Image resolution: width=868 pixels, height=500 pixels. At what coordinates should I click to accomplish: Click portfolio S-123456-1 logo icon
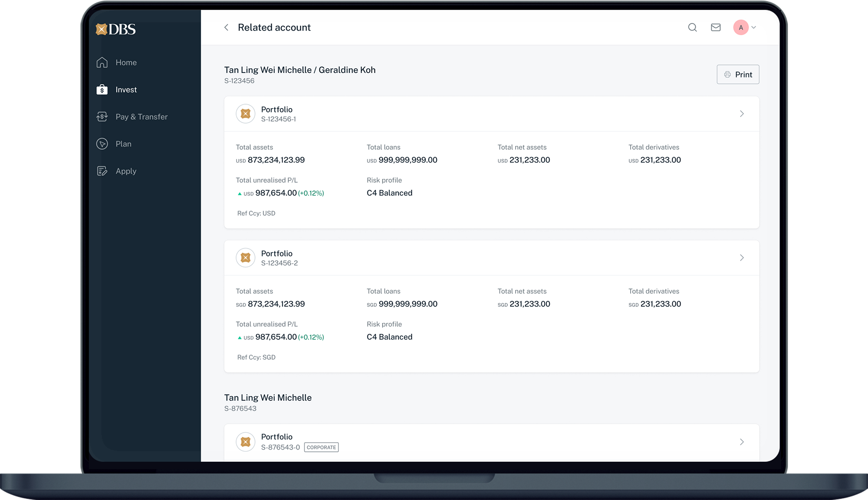245,114
